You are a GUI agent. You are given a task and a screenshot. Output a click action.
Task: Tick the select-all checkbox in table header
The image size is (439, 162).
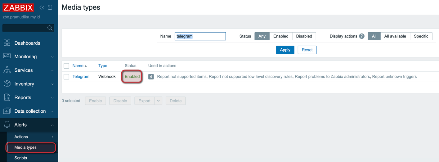pos(66,66)
